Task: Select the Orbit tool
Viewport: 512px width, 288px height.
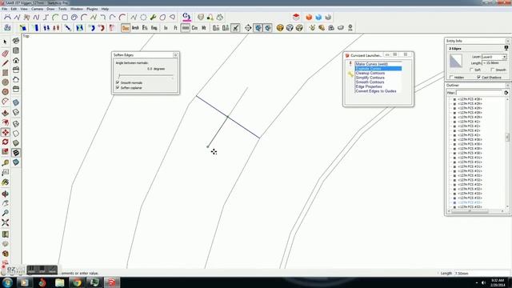Action: pos(5,194)
